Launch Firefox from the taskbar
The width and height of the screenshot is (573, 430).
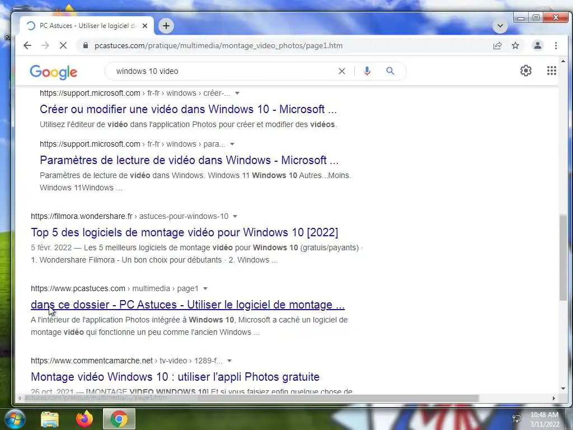[84, 419]
